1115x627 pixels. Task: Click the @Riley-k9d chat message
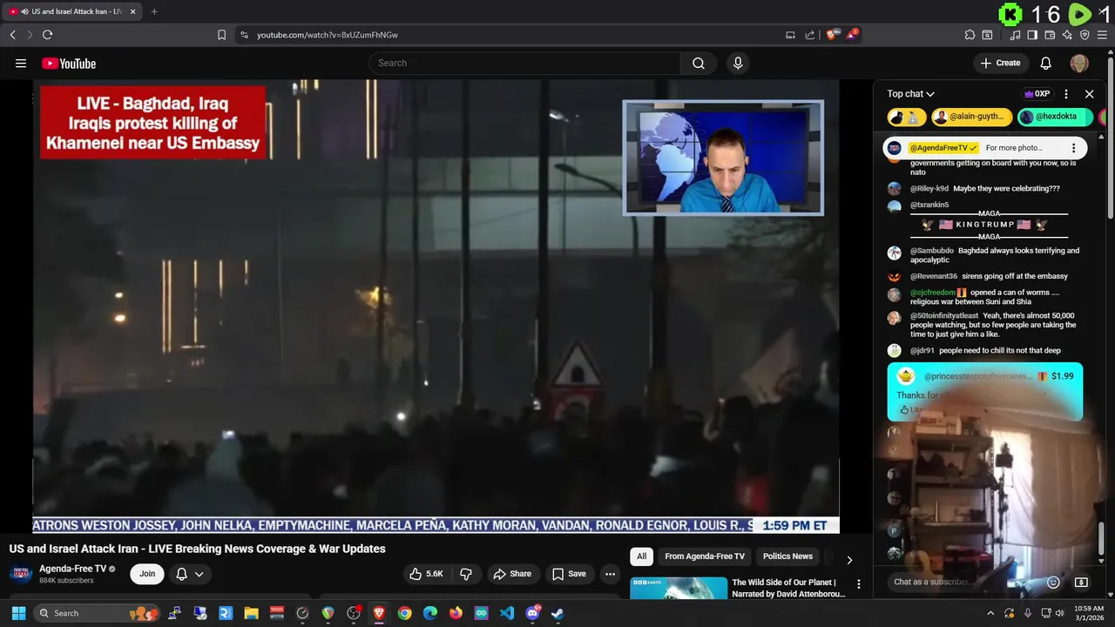tap(984, 188)
